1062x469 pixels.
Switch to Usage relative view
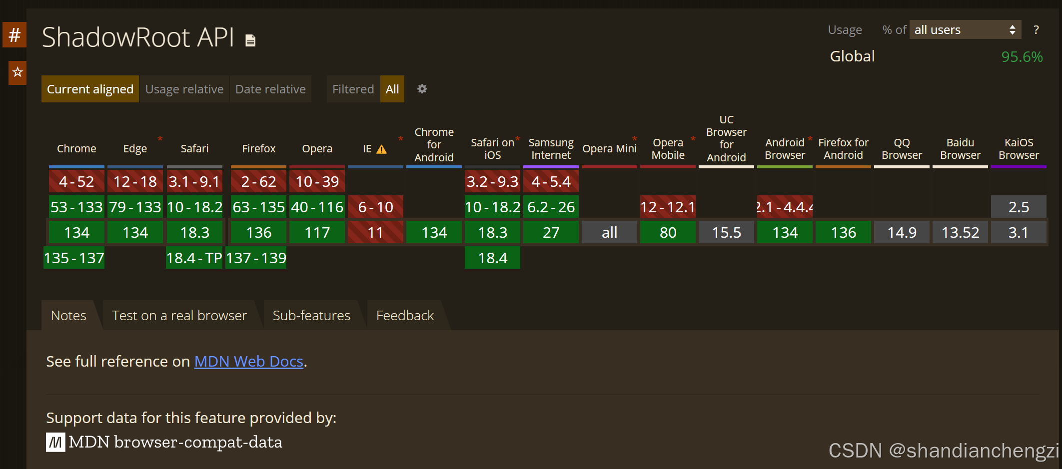pyautogui.click(x=184, y=89)
